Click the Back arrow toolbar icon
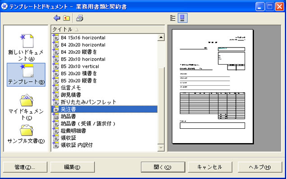This screenshot has height=179, width=287. pyautogui.click(x=57, y=18)
